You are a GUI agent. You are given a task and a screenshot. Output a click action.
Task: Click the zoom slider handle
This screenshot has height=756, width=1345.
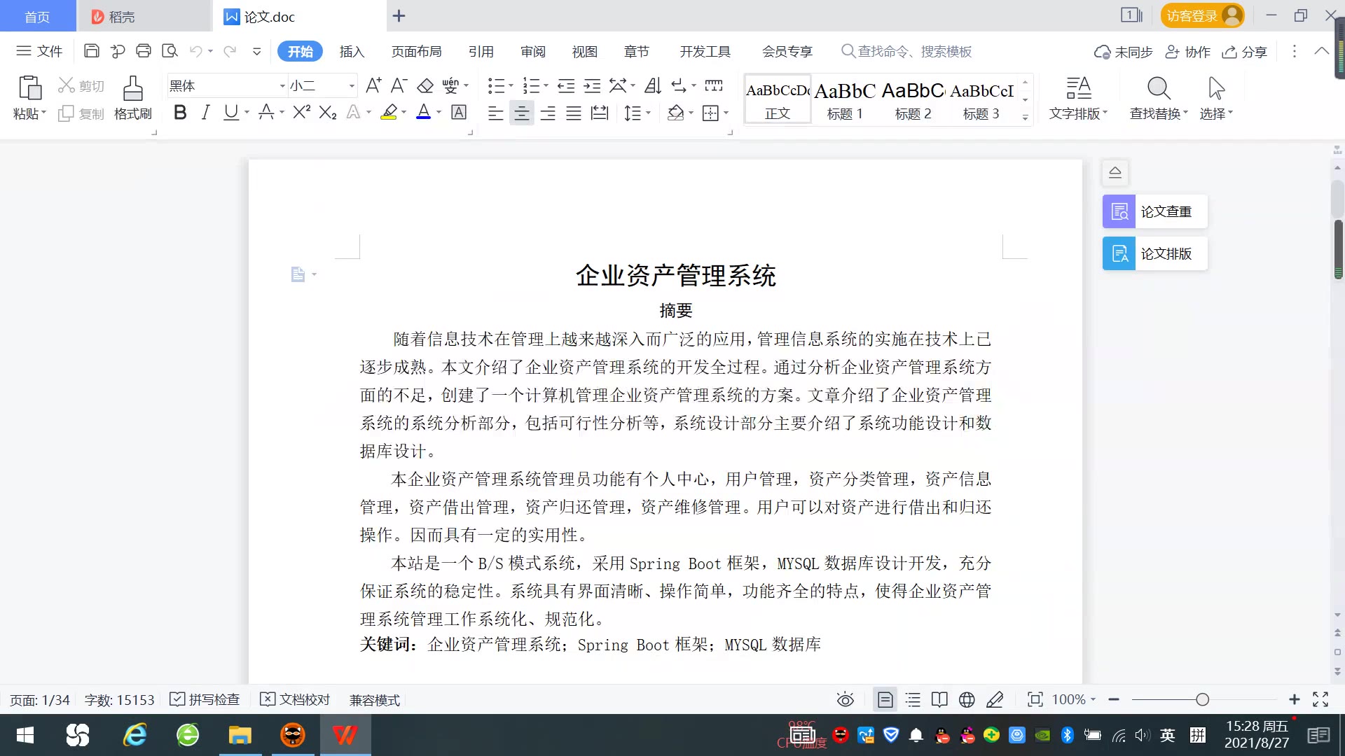tap(1202, 699)
